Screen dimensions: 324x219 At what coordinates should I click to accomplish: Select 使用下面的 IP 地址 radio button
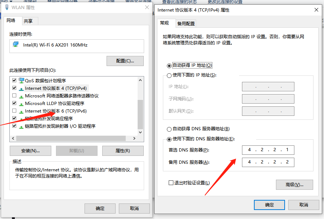click(x=169, y=75)
